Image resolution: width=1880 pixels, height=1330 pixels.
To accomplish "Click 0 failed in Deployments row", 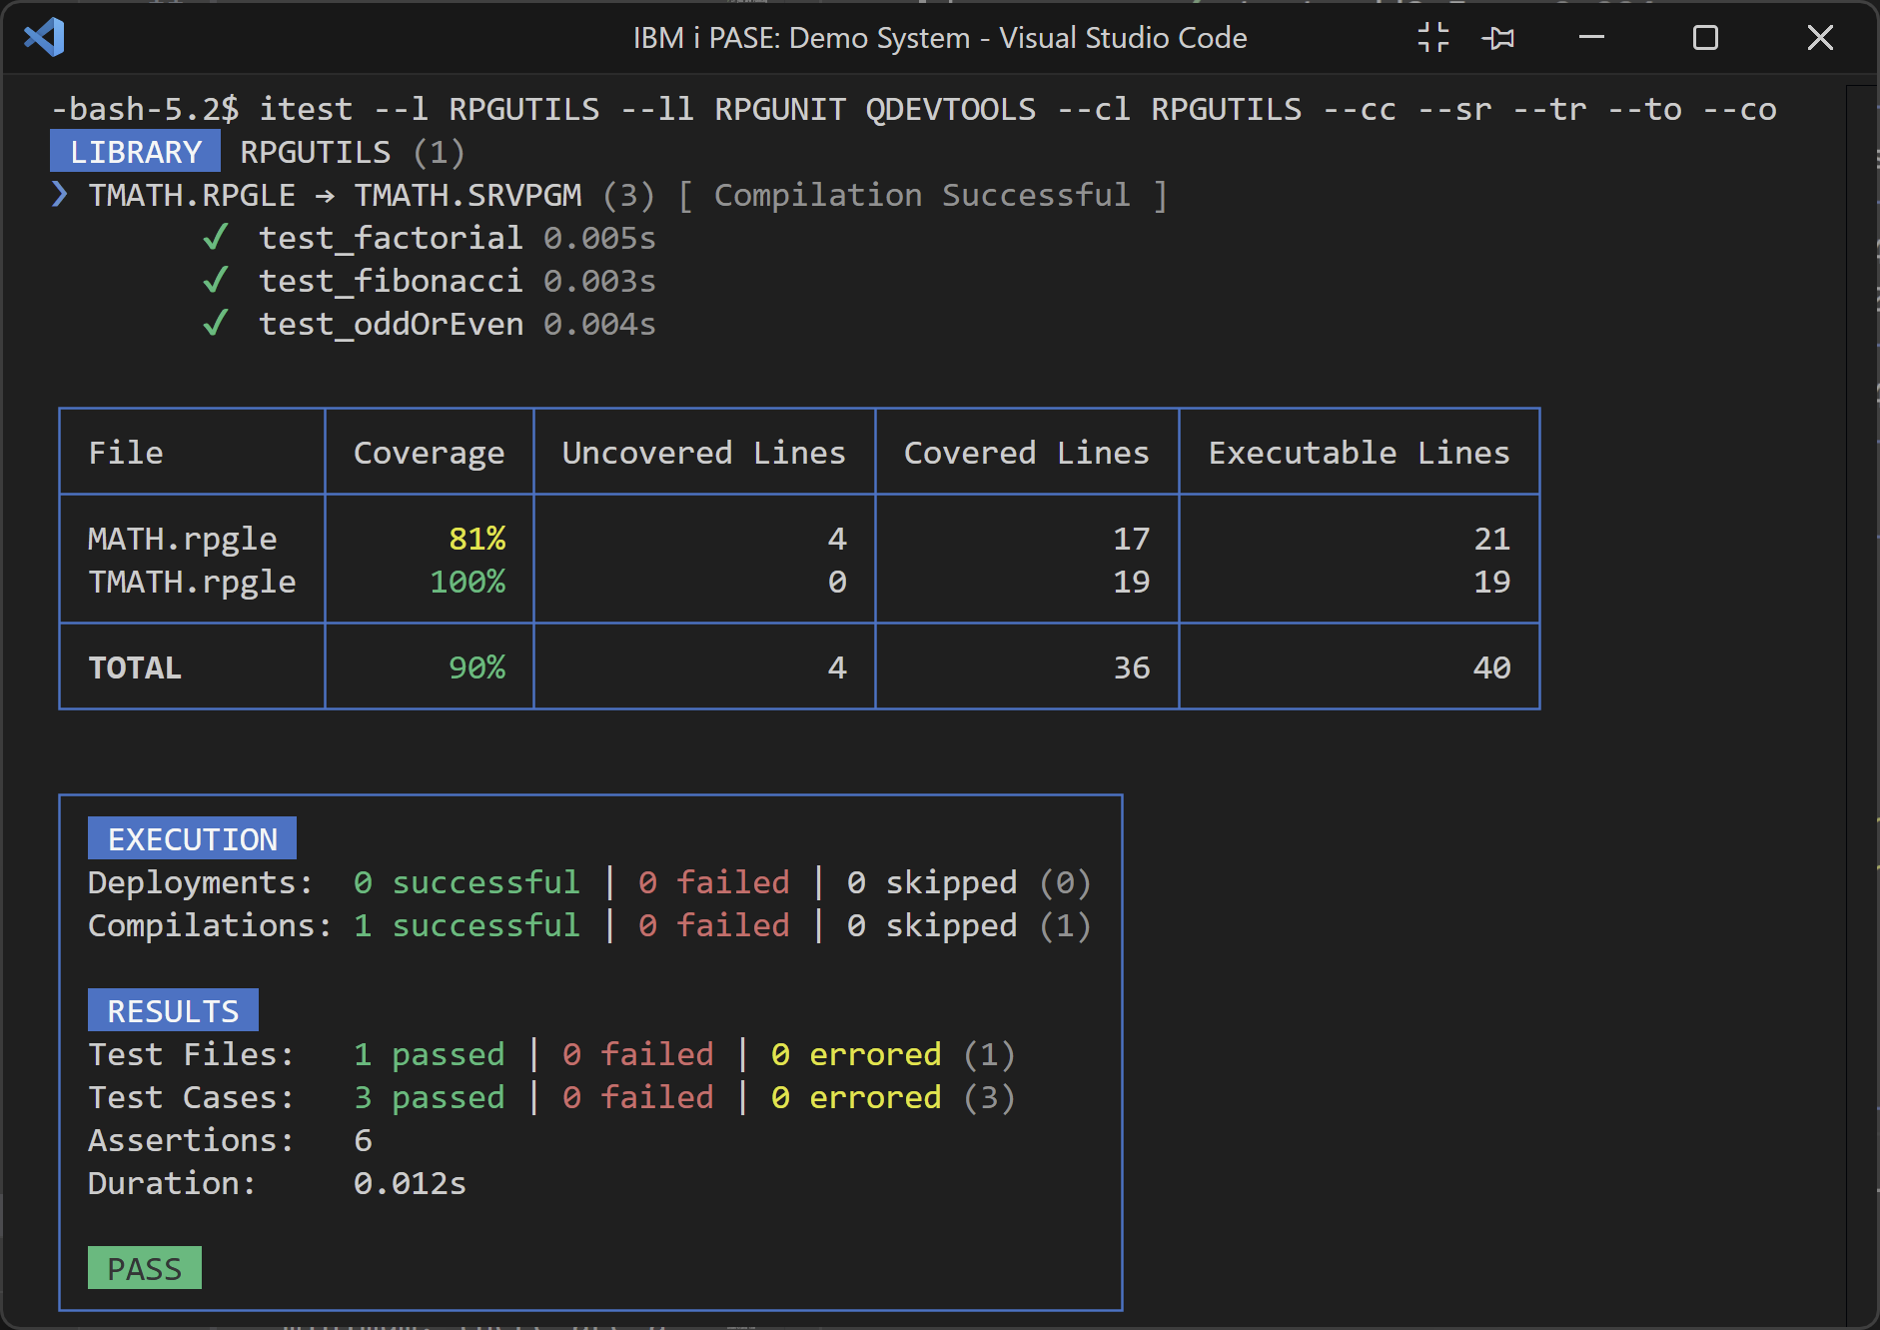I will (714, 882).
